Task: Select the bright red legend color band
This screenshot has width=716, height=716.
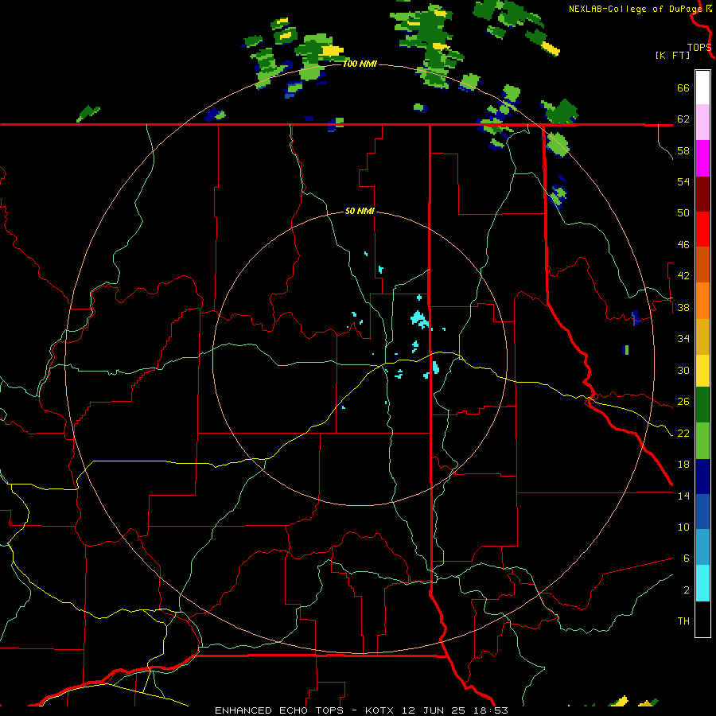Action: click(702, 229)
